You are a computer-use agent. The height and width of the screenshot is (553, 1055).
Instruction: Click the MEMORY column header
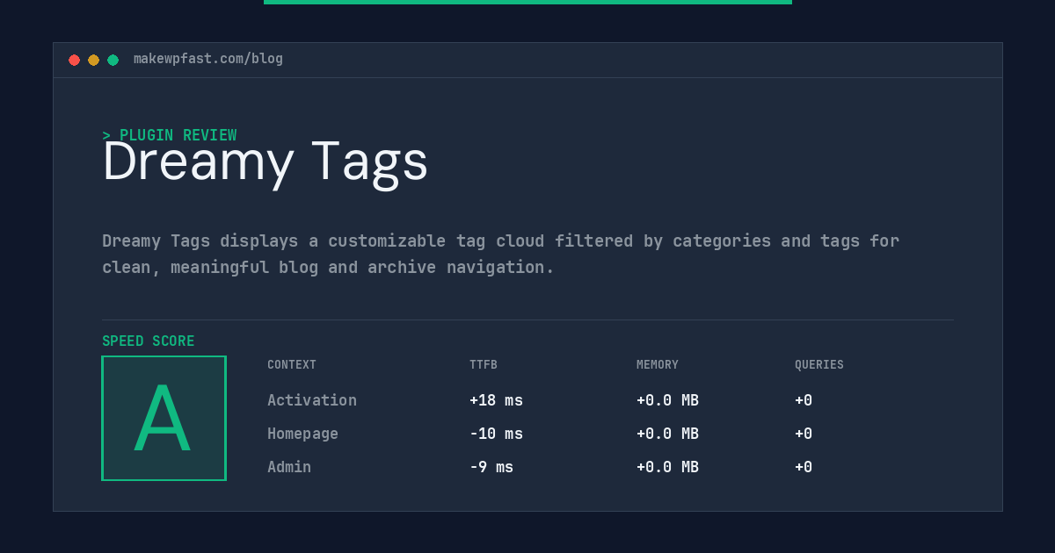point(658,364)
